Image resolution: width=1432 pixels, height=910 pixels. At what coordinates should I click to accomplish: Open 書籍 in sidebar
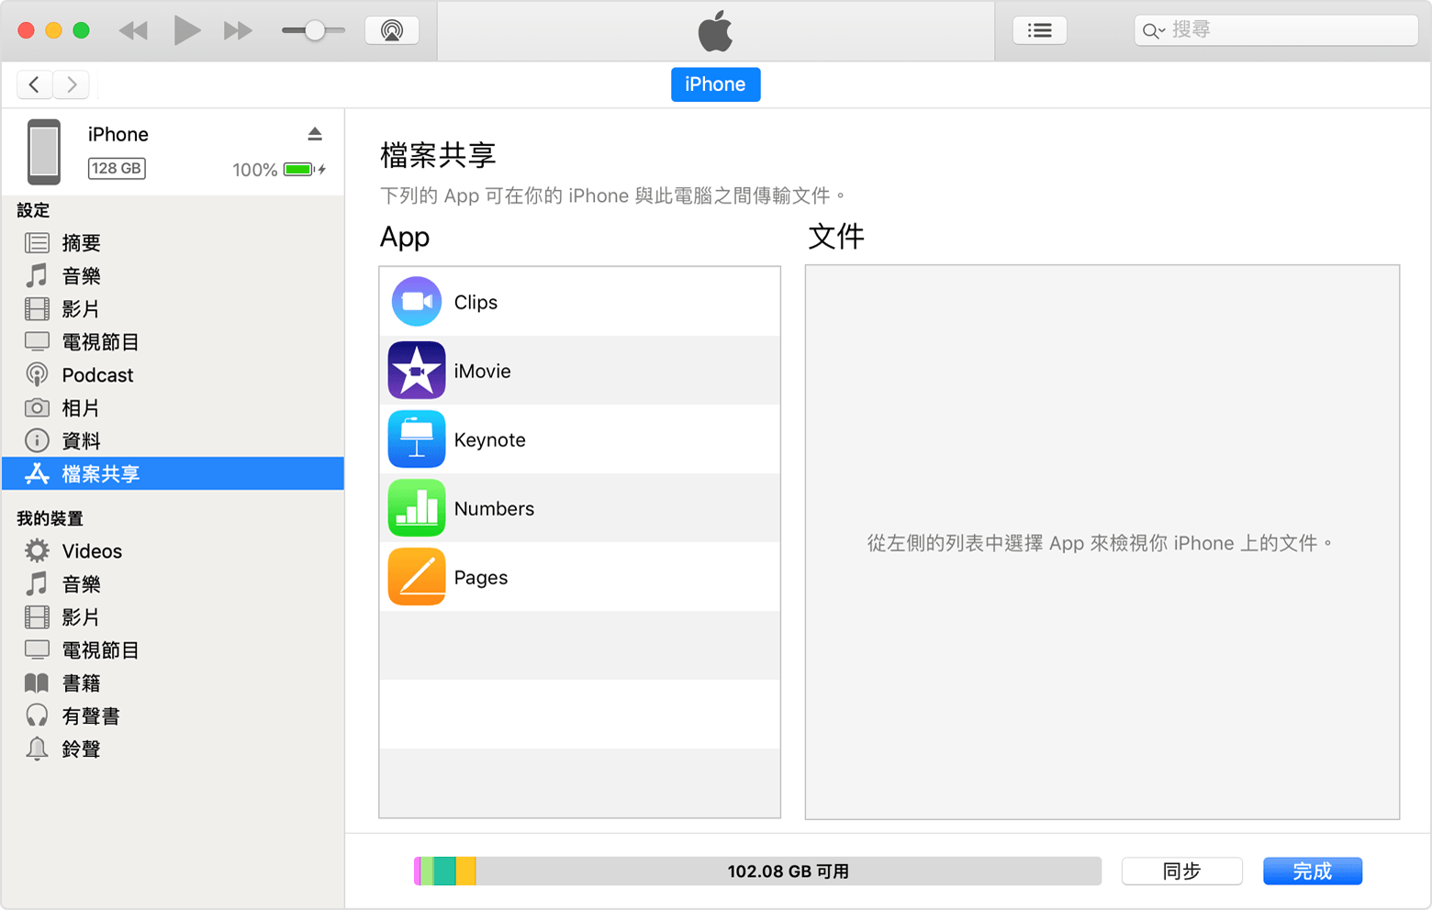[x=173, y=683]
